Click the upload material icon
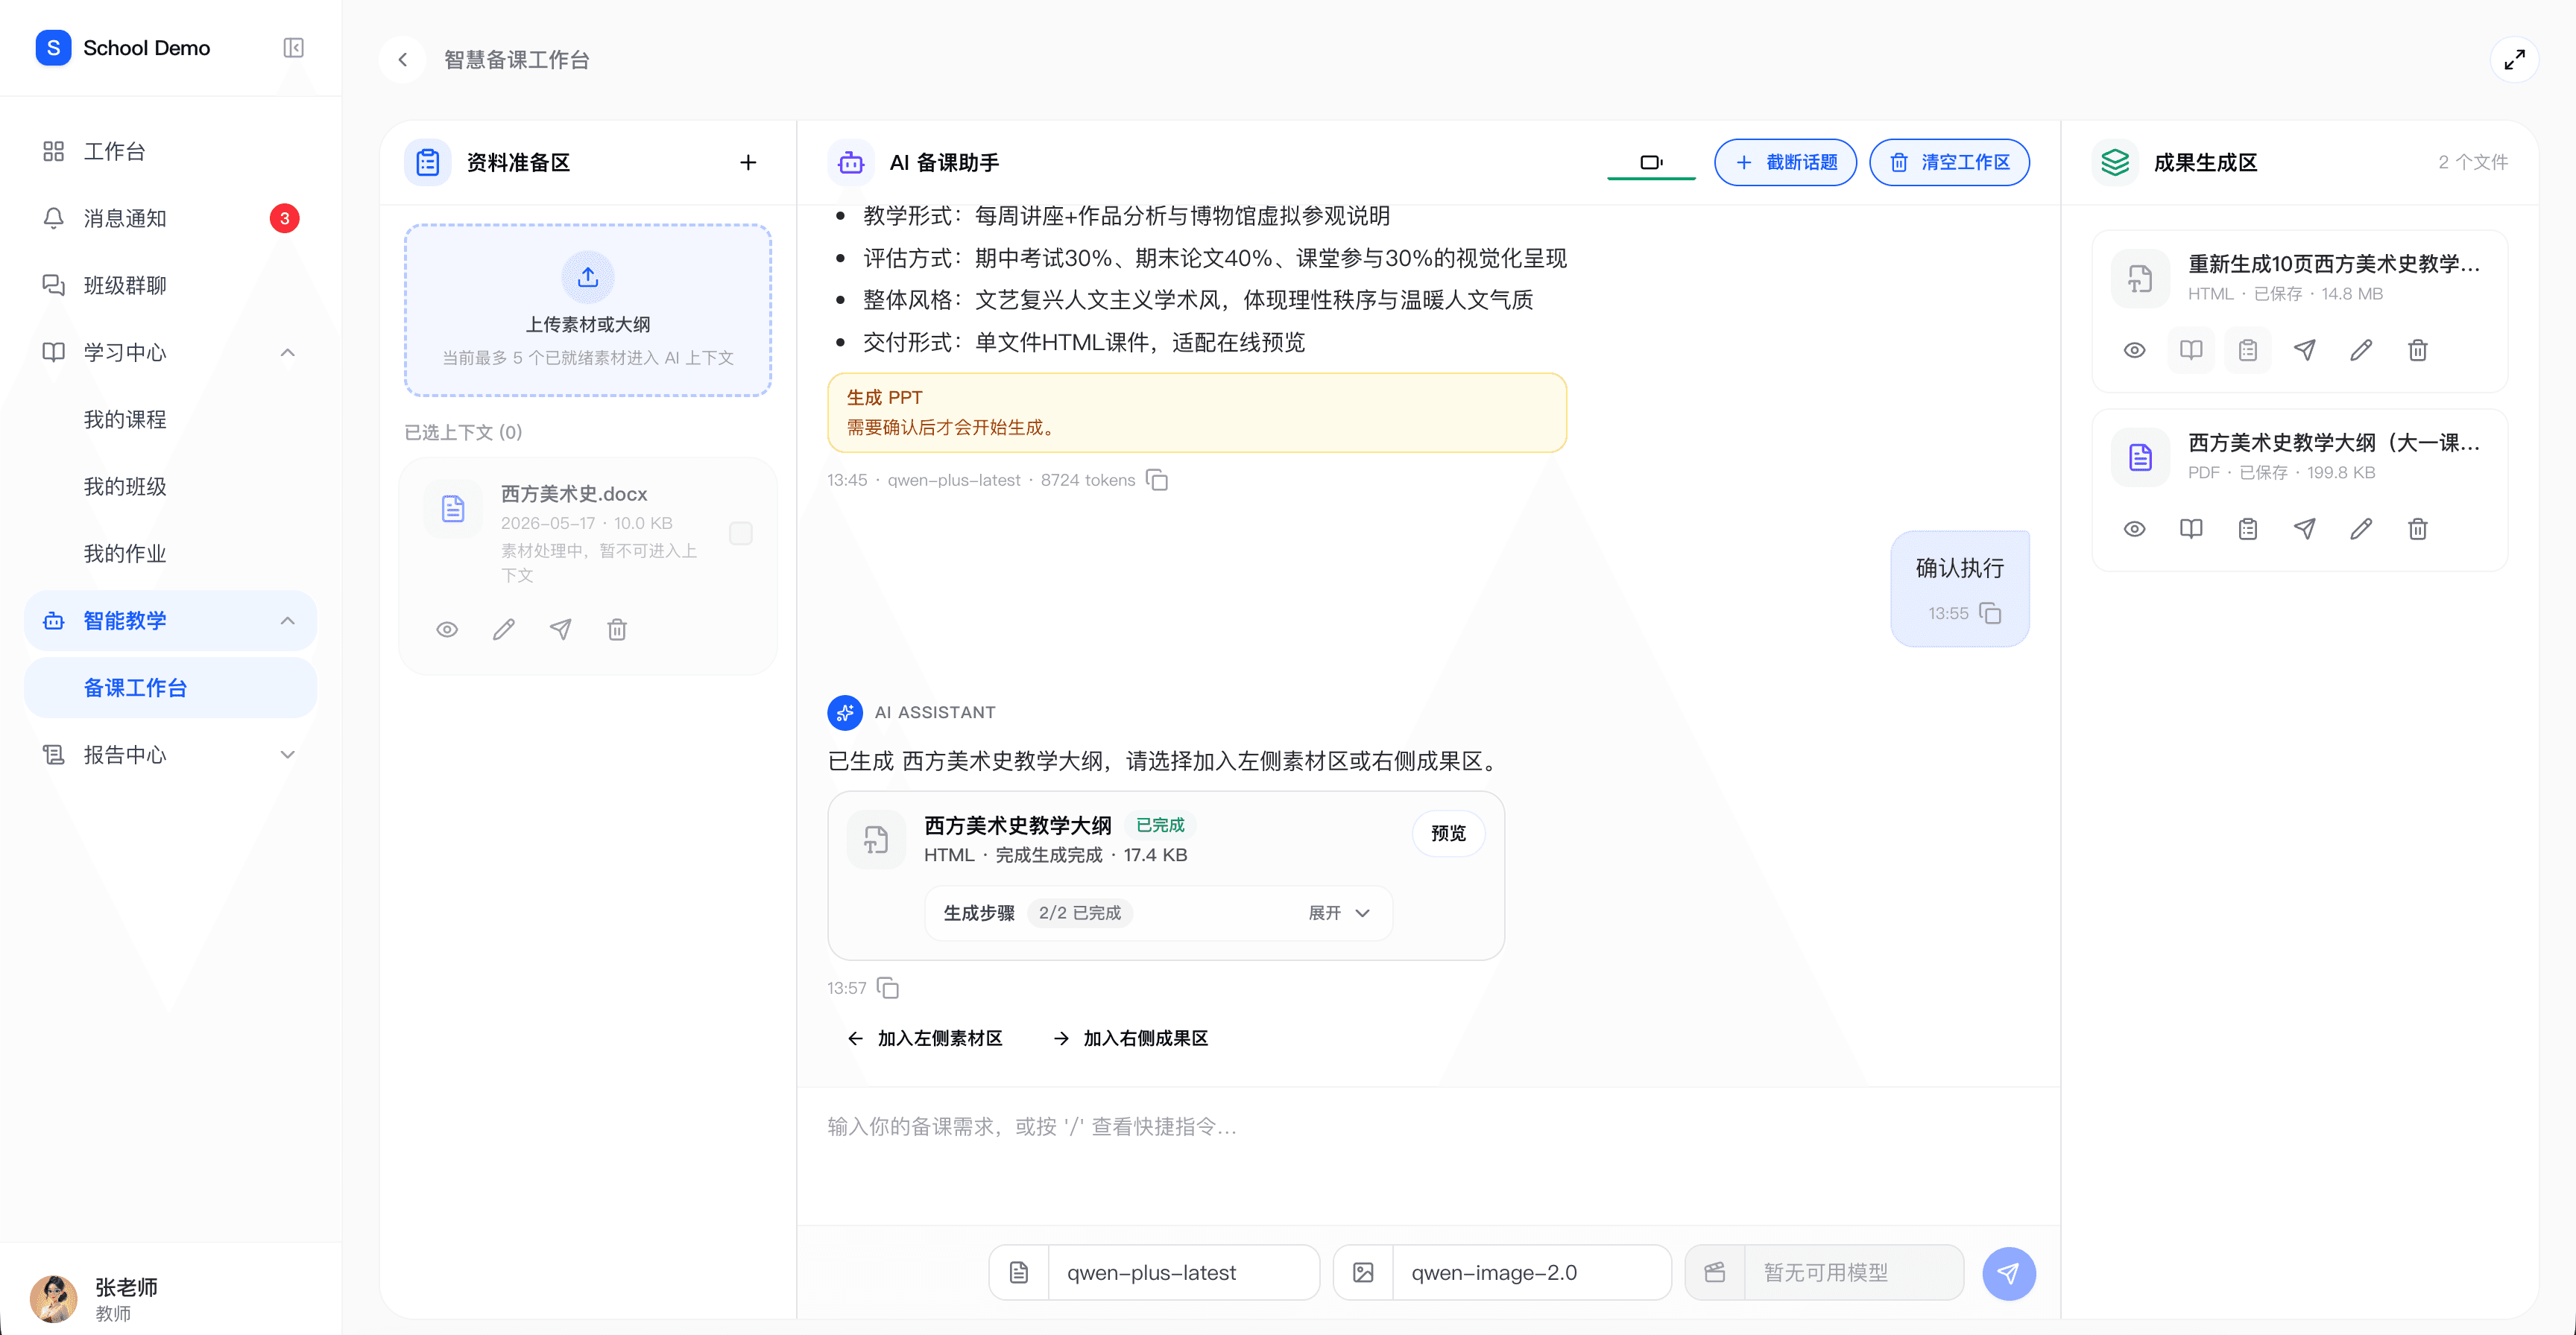This screenshot has height=1335, width=2576. [x=588, y=277]
